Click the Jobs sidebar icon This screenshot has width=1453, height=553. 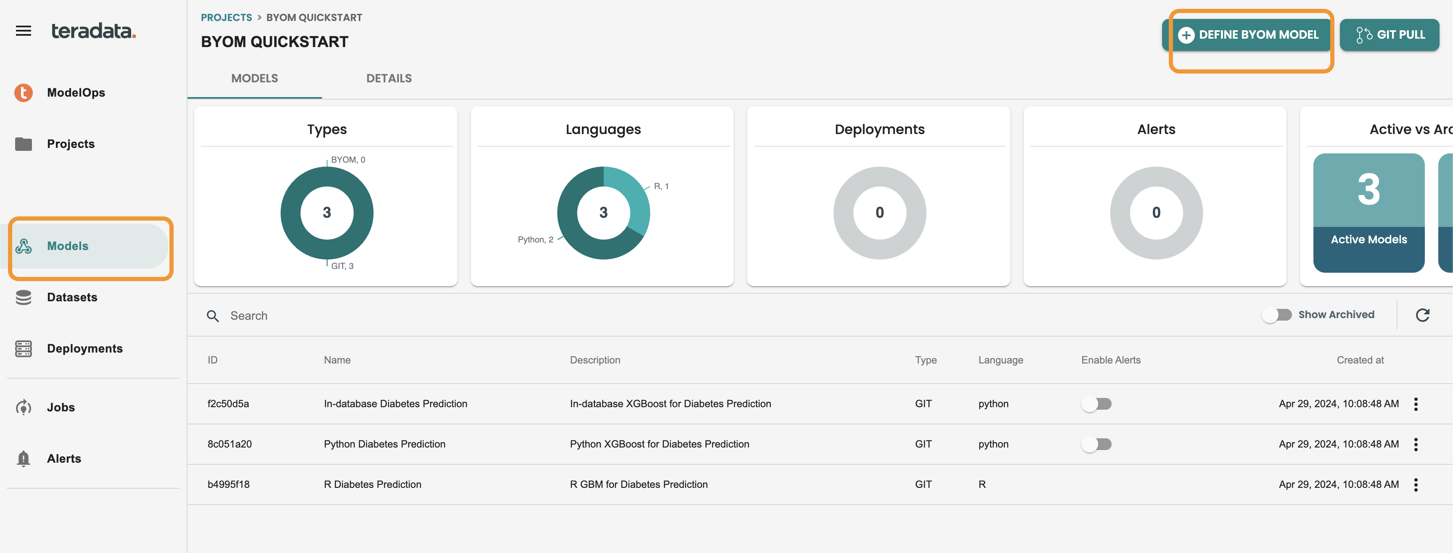23,407
